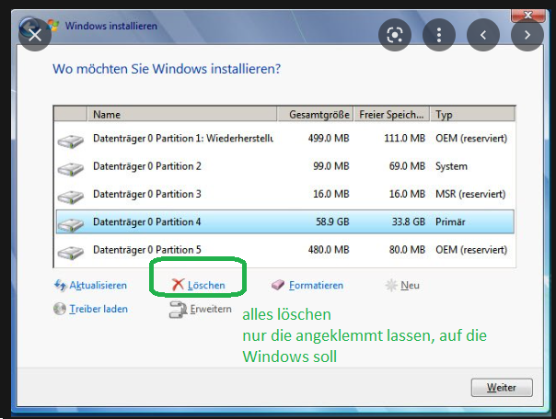
Task: Click drive icon of Partition 5 row
Action: point(71,253)
